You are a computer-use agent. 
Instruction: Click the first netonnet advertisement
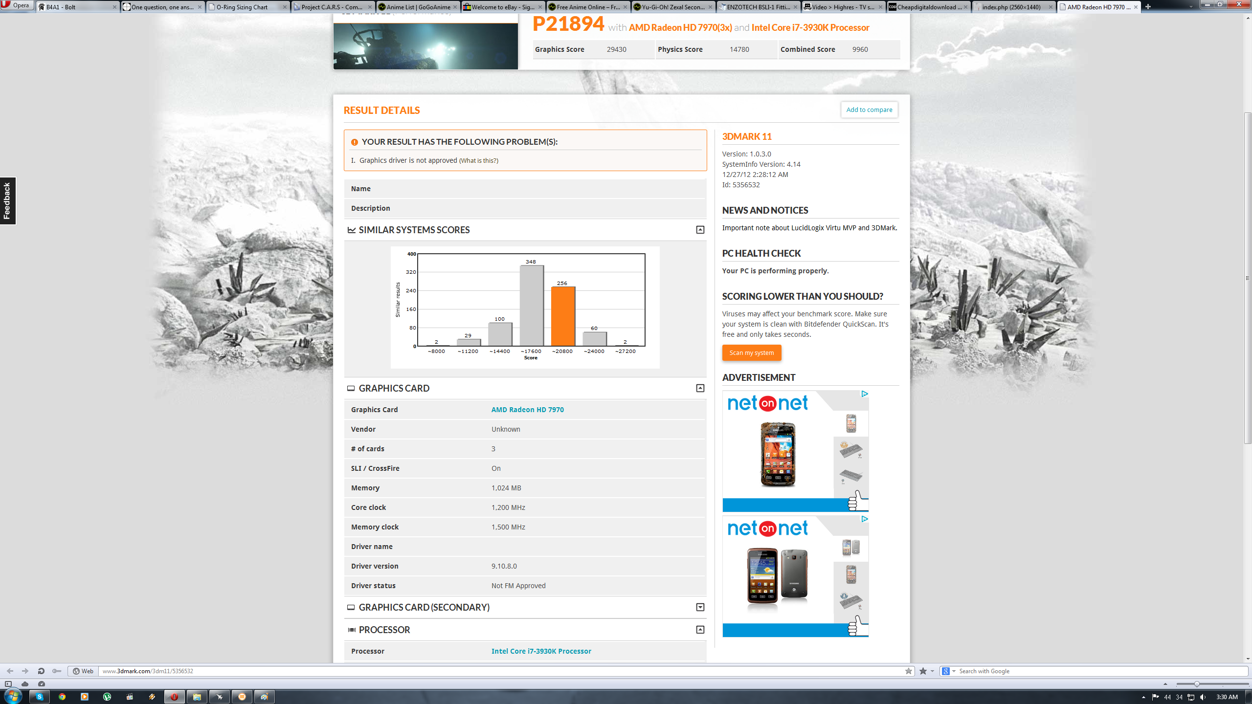(795, 451)
